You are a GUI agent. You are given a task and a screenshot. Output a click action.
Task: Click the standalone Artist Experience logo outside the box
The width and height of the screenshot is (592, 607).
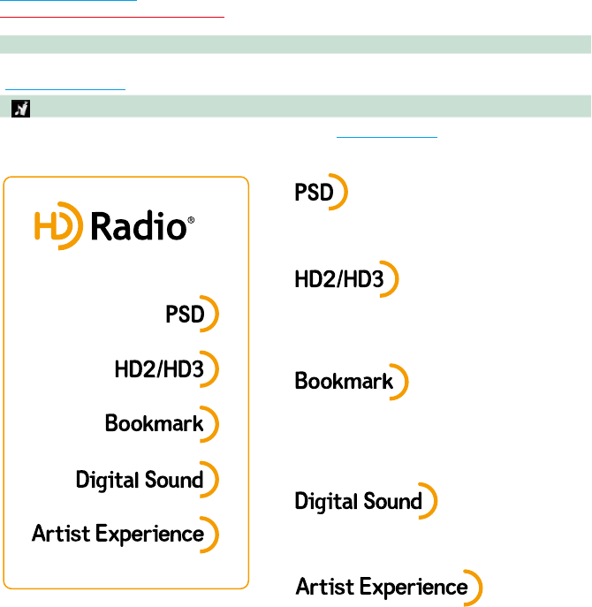[x=389, y=588]
